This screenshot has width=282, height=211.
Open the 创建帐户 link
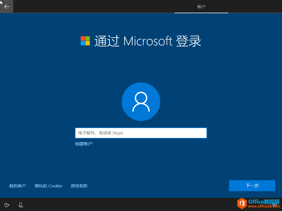(x=84, y=144)
